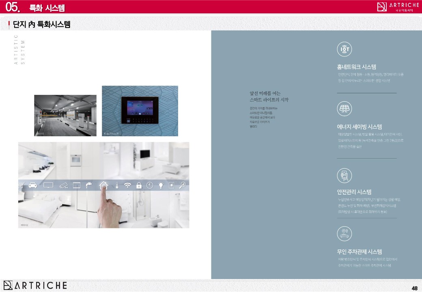Click the 에너지 세이빙 시스템 heading
The image size is (422, 292).
359,127
